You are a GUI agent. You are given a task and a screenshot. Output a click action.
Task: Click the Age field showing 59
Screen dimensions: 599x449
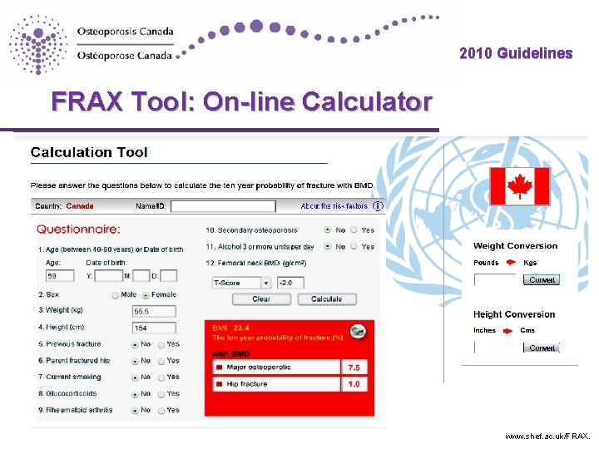coord(60,276)
